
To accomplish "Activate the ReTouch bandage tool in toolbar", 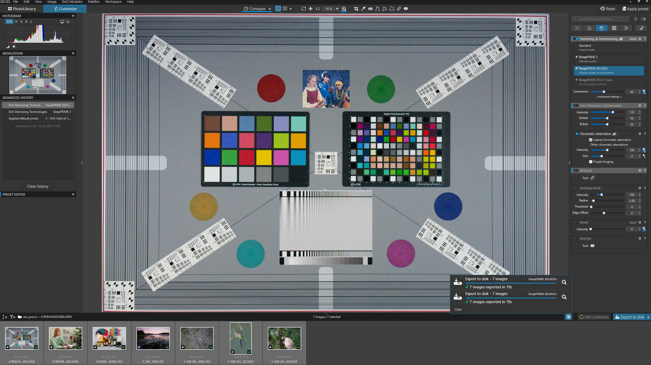I will pyautogui.click(x=399, y=9).
